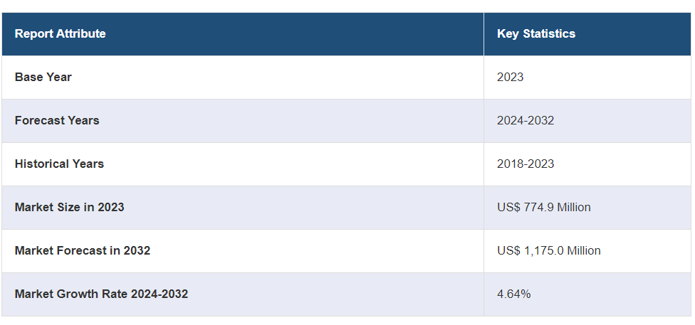Select the Forecast Years row label

point(57,120)
